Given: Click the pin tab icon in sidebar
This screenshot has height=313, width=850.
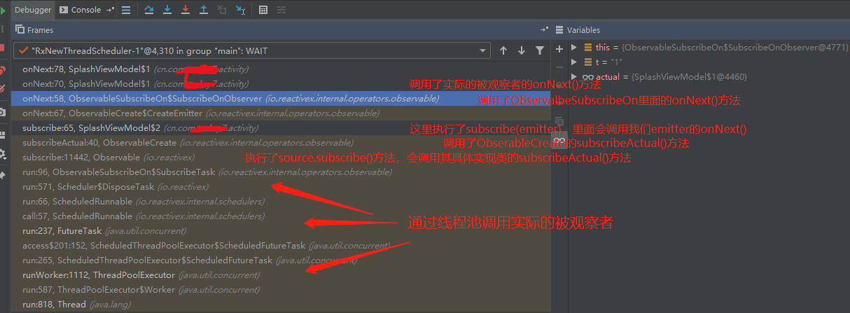Looking at the screenshot, I should click(3, 174).
